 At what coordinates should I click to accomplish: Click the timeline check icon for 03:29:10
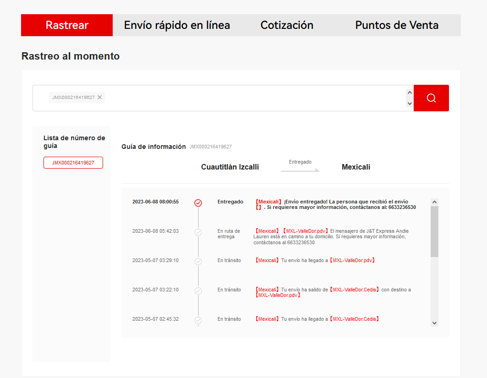(x=198, y=262)
